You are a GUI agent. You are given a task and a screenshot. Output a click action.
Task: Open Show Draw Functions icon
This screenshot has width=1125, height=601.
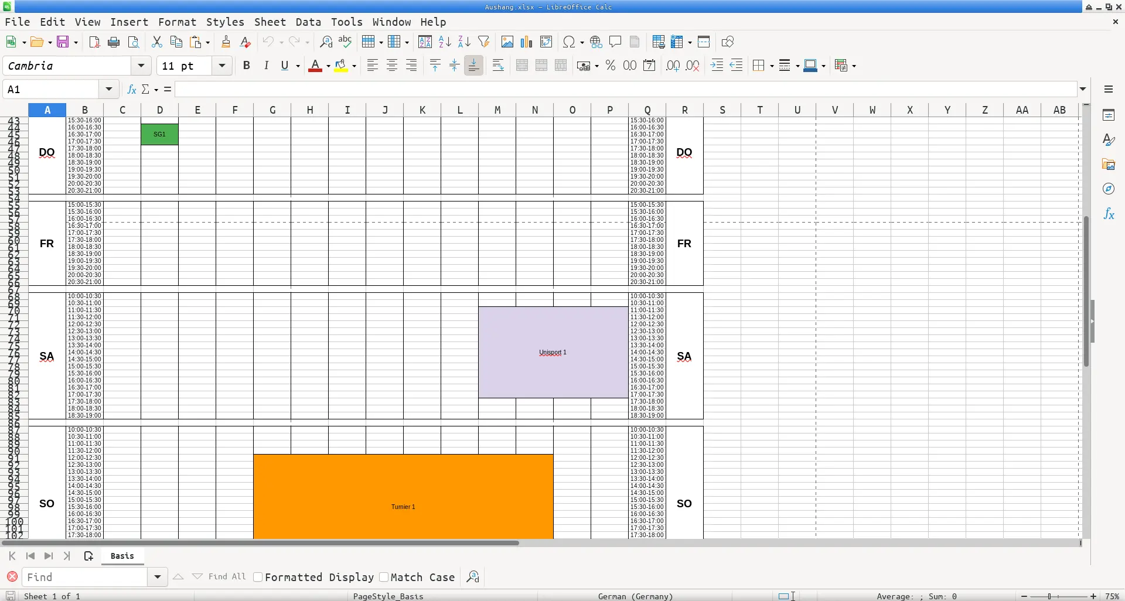(728, 42)
